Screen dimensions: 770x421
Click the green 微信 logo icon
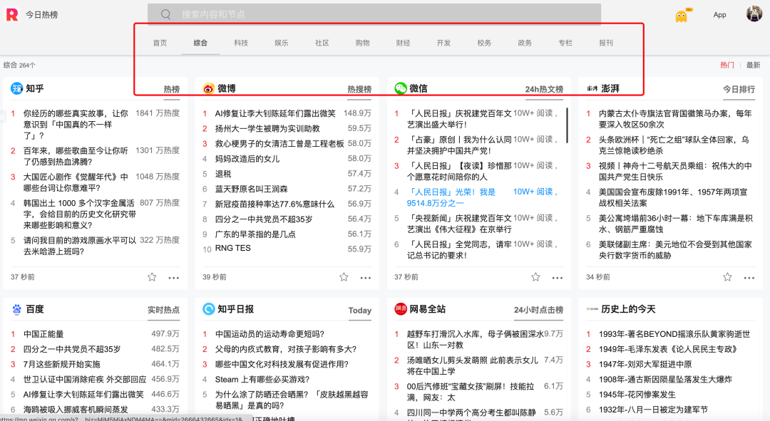(x=401, y=88)
